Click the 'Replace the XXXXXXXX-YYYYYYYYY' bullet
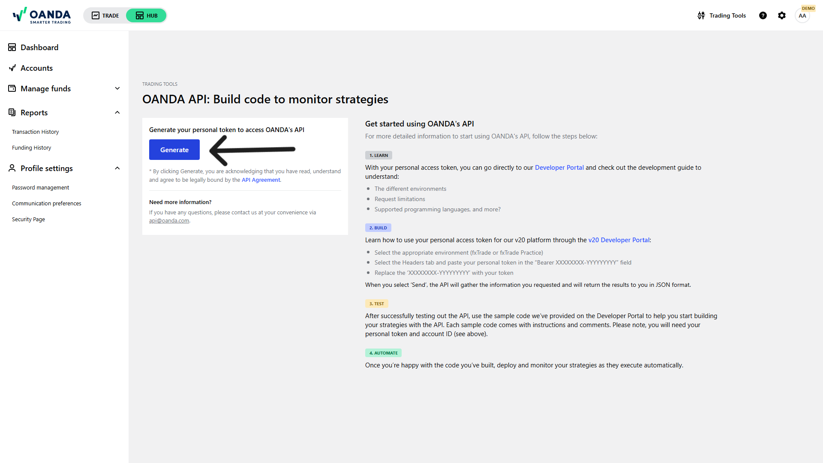This screenshot has height=463, width=823. [x=444, y=273]
